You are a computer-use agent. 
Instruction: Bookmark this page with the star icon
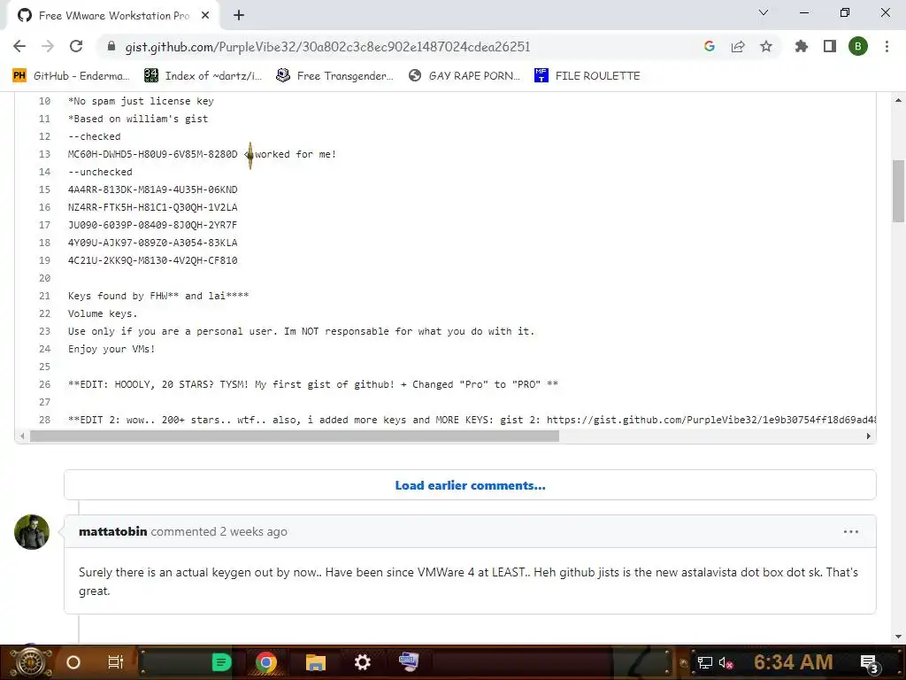[766, 46]
